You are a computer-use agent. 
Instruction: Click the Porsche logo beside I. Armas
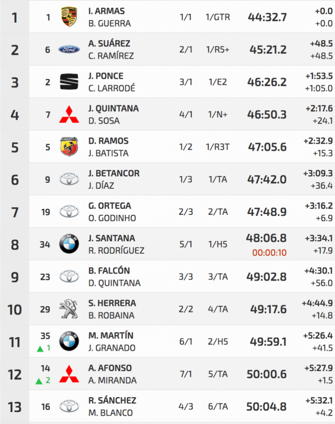click(x=69, y=17)
